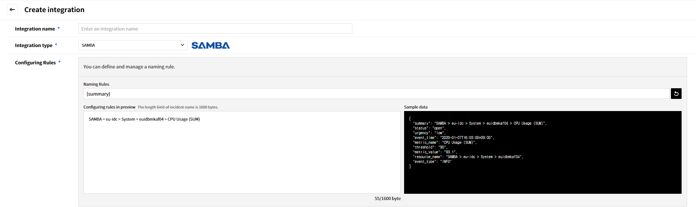Click the Configuring Rules label
This screenshot has height=207, width=696.
(x=35, y=63)
